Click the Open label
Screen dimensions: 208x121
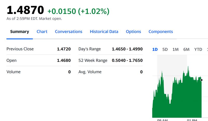[x=11, y=60]
